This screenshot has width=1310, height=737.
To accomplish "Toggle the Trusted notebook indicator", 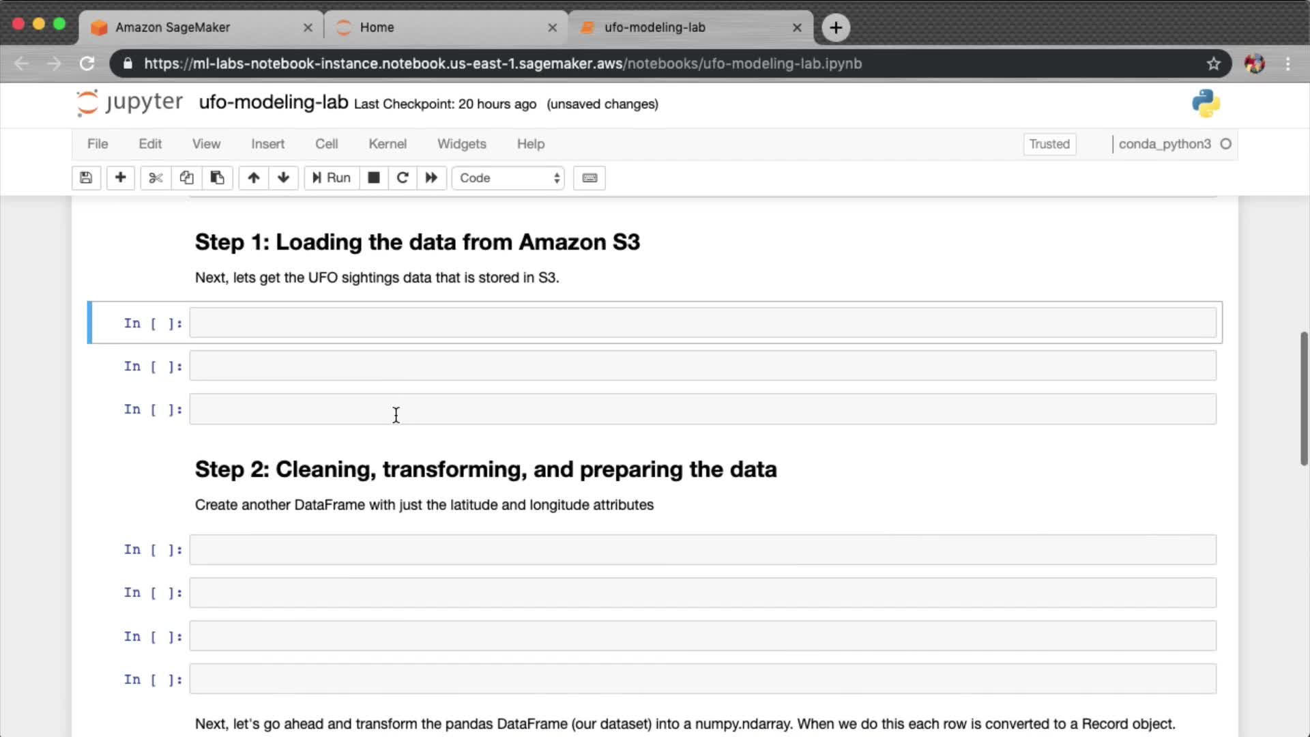I will (x=1049, y=144).
